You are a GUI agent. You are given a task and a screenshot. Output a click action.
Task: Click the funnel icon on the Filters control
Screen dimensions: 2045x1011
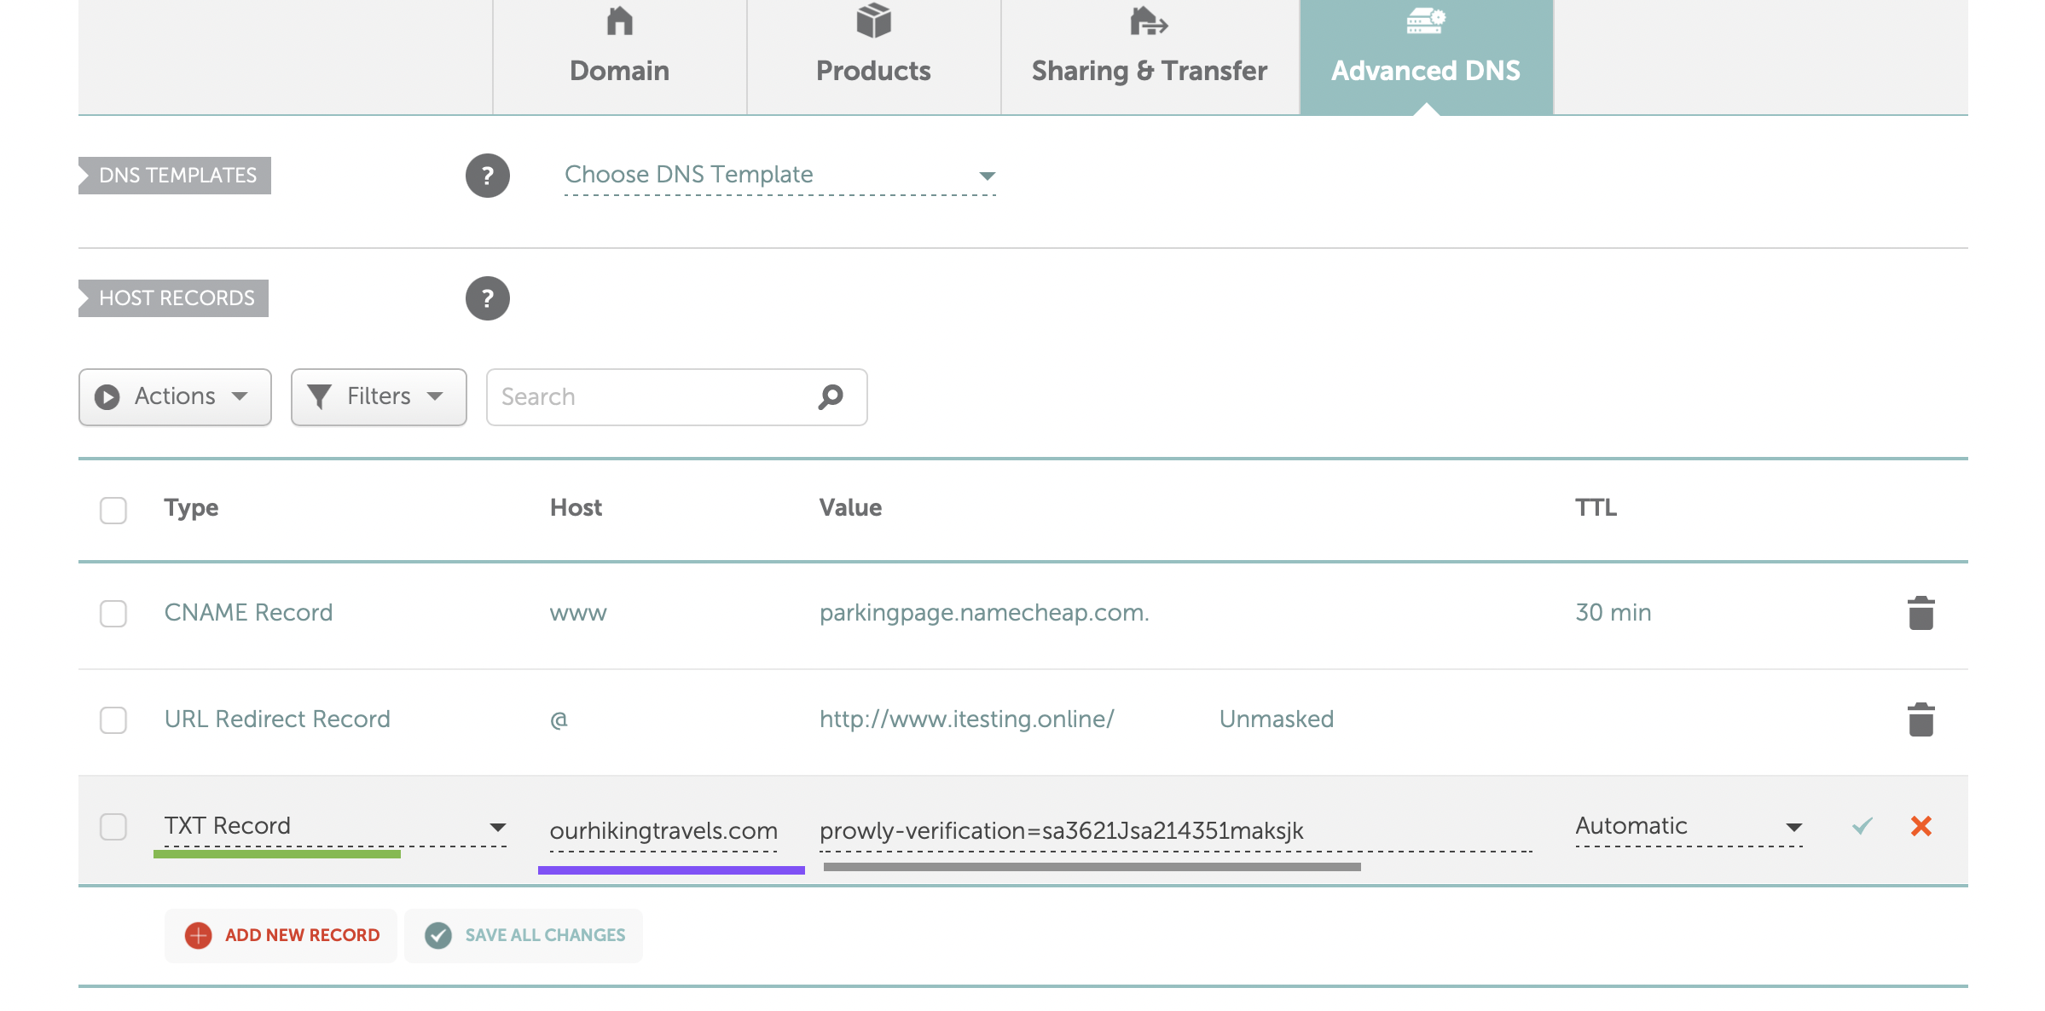319,396
